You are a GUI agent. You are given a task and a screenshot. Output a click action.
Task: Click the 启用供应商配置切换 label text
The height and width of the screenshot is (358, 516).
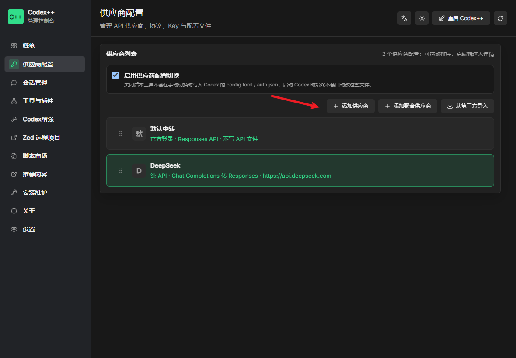(x=152, y=76)
